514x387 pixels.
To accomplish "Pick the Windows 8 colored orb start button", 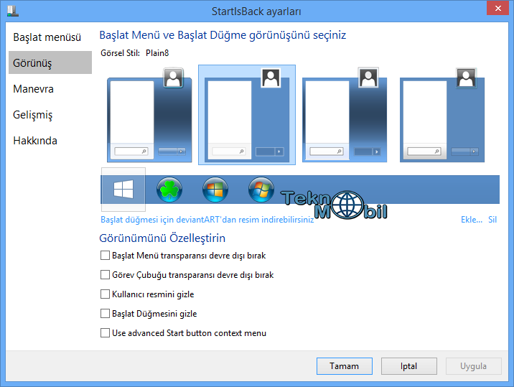I will [215, 190].
